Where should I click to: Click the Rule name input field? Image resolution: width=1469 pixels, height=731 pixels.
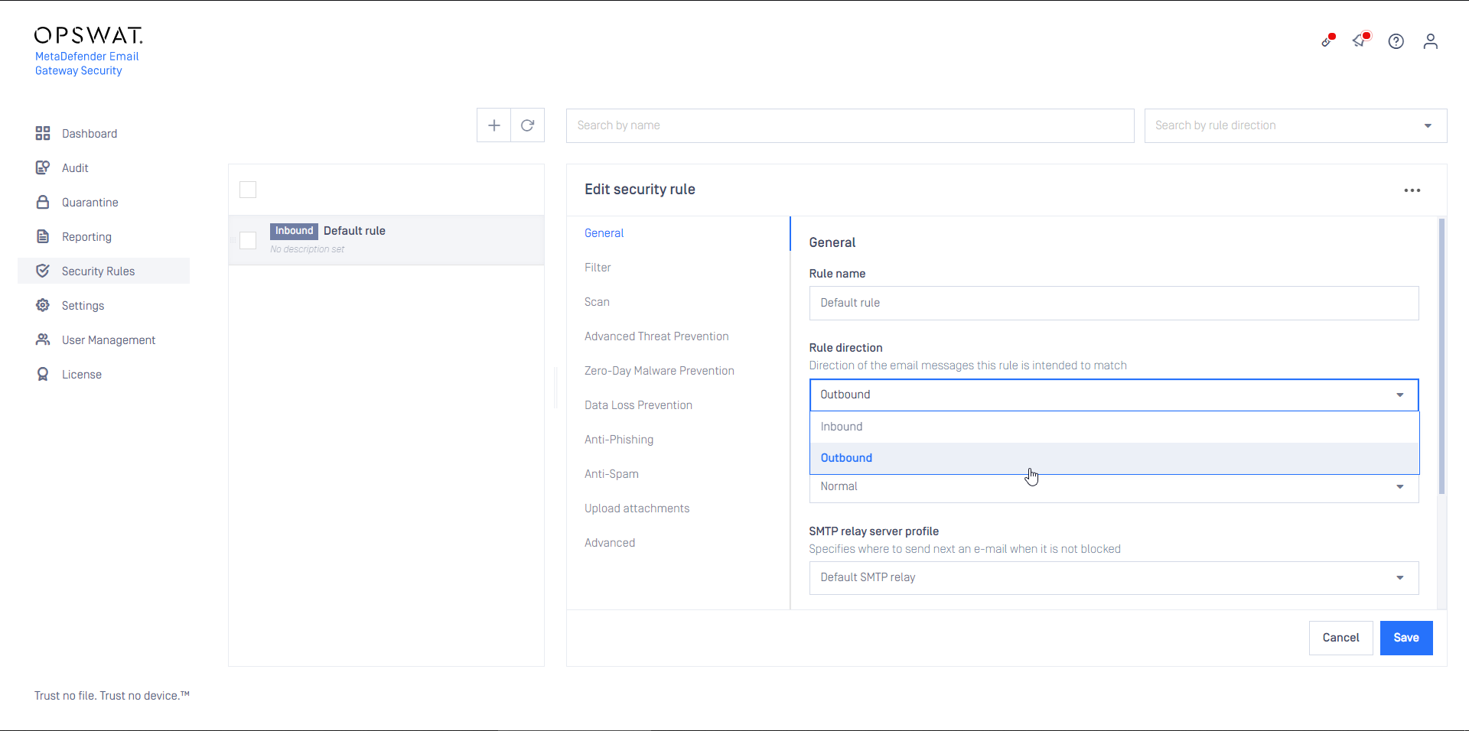(1113, 303)
